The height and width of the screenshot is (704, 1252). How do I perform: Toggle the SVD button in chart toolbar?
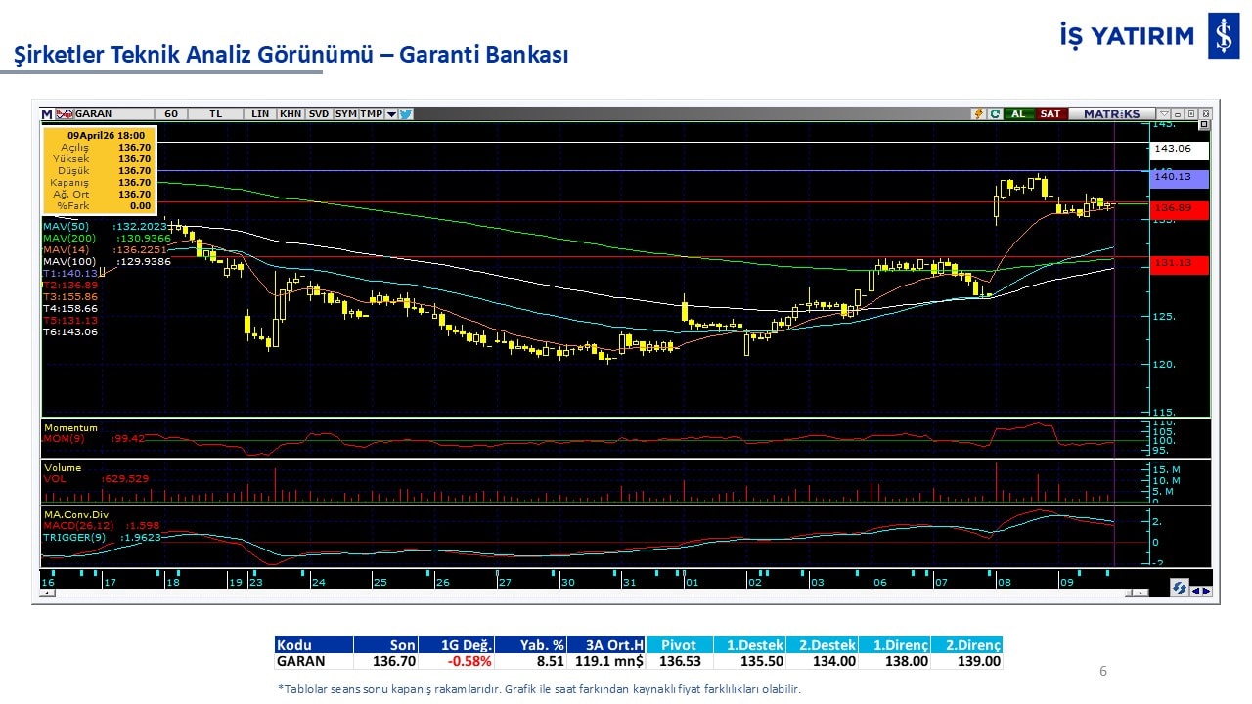pyautogui.click(x=319, y=114)
